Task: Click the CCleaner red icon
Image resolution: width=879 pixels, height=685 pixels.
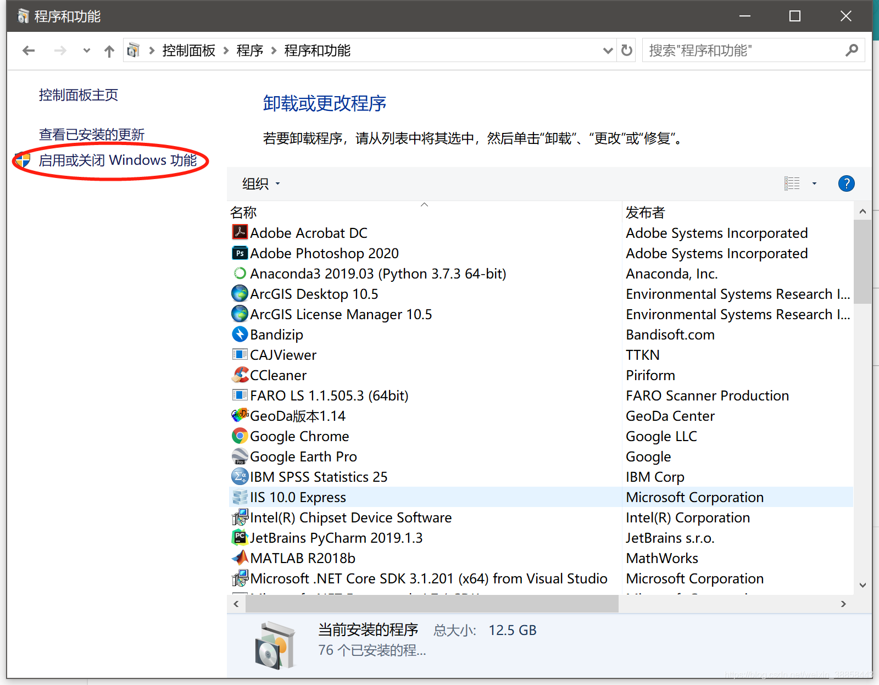Action: tap(240, 375)
